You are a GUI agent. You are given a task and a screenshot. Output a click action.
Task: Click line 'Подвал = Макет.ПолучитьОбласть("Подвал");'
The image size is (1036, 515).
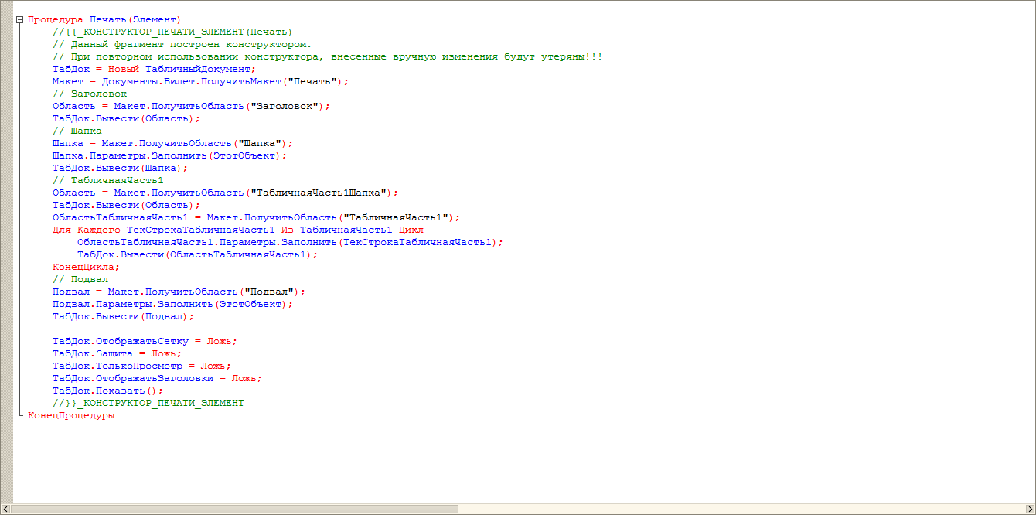click(x=179, y=292)
